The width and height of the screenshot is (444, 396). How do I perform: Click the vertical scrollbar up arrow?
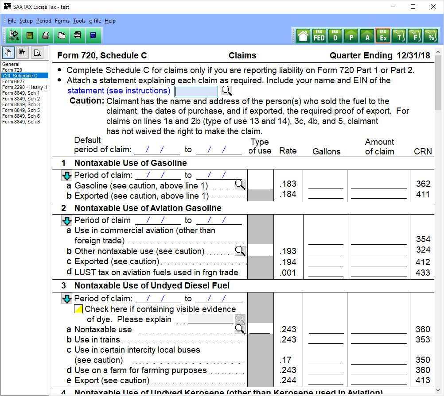click(438, 52)
